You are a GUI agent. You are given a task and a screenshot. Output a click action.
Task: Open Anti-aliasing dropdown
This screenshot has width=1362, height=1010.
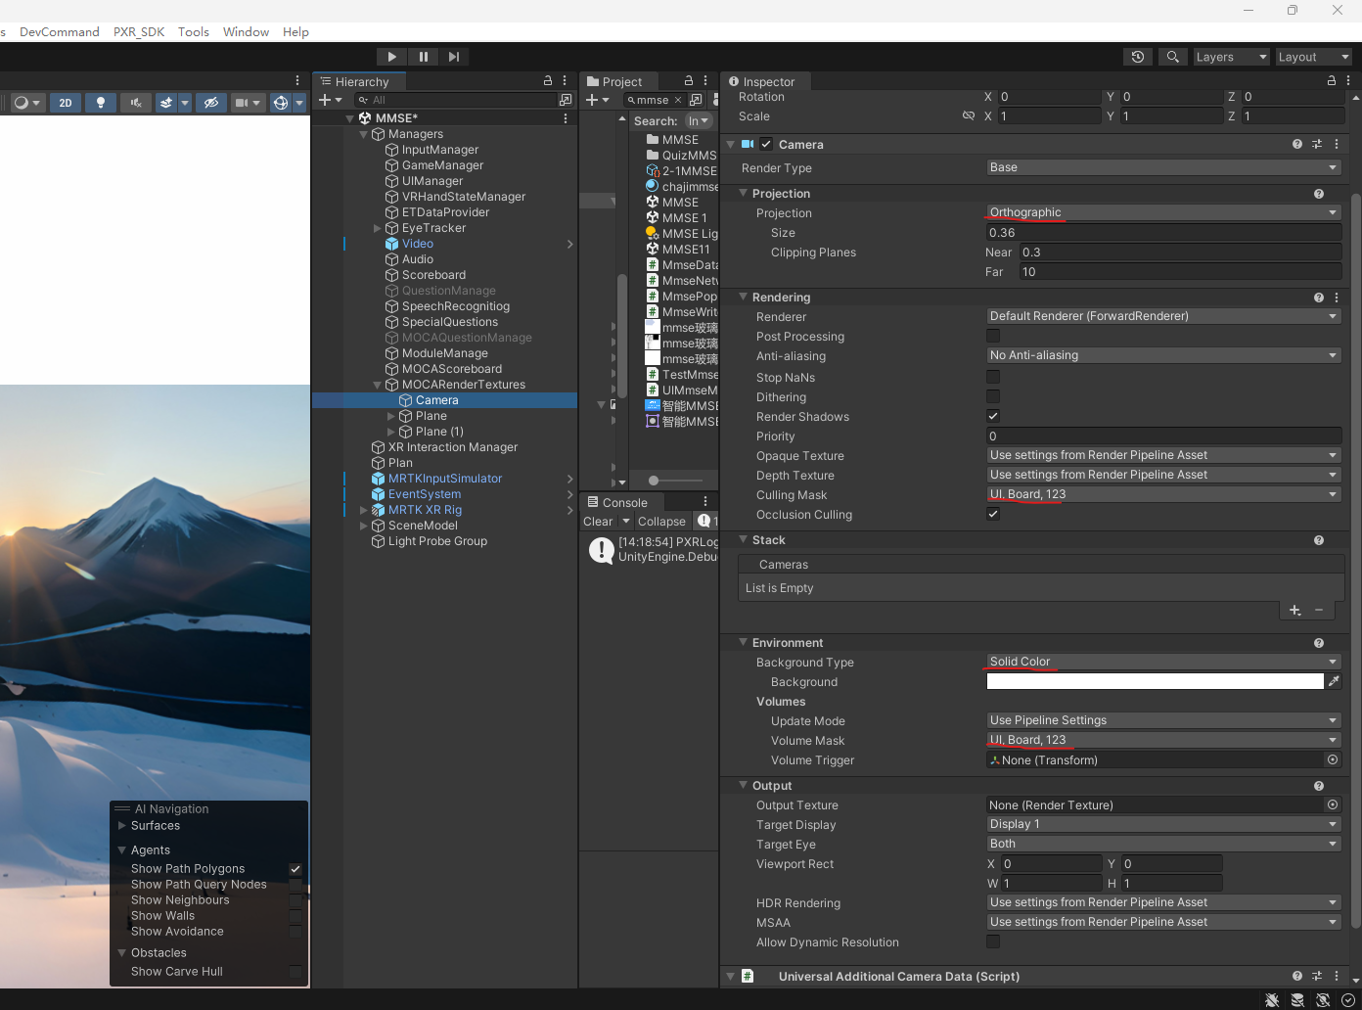coord(1163,355)
